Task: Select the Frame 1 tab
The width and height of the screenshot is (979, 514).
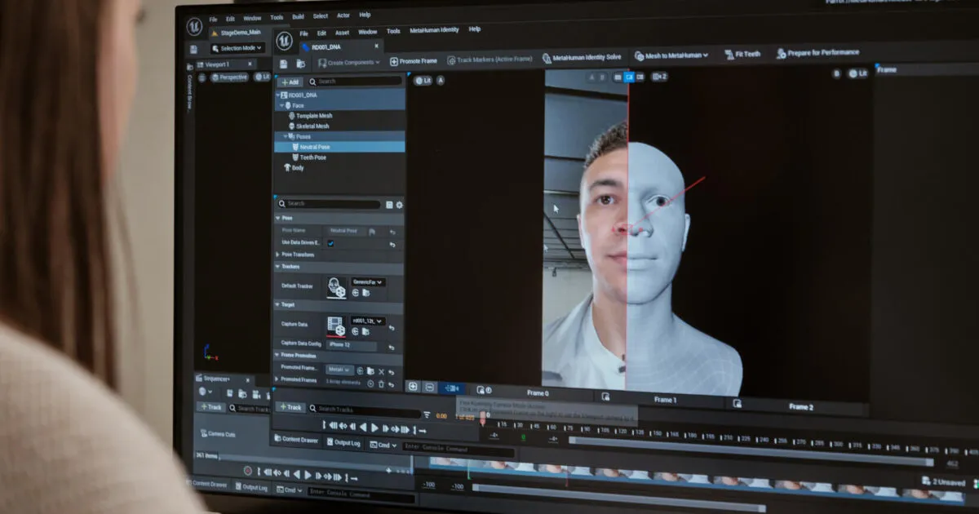Action: click(x=664, y=400)
